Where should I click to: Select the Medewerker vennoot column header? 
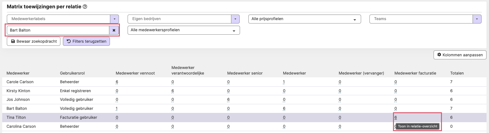click(135, 73)
